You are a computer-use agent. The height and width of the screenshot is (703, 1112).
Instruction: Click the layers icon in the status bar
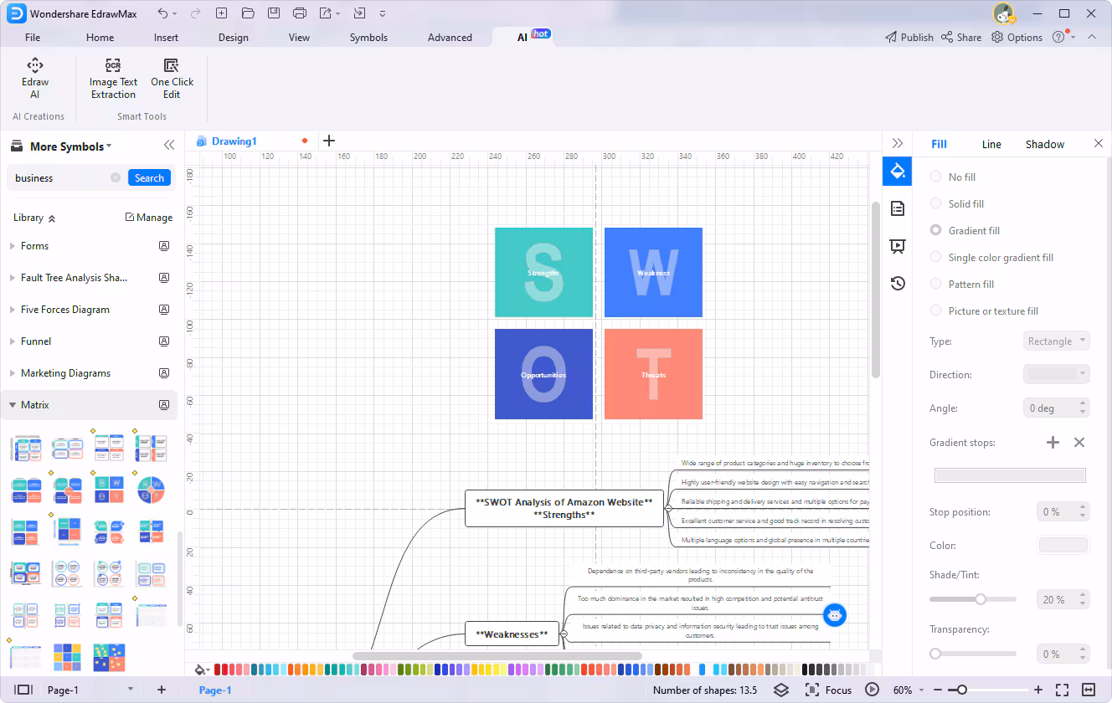[781, 690]
